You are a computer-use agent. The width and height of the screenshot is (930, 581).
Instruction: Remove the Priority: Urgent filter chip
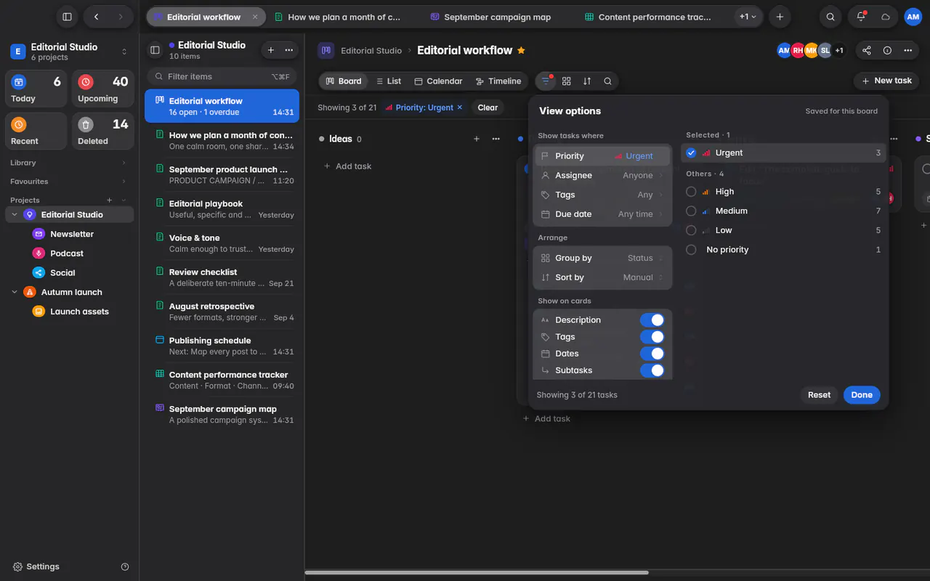click(x=459, y=107)
